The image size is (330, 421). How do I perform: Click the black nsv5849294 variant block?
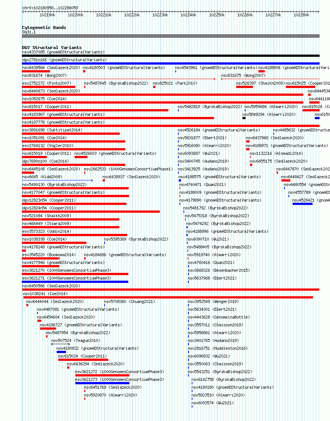pyautogui.click(x=244, y=118)
